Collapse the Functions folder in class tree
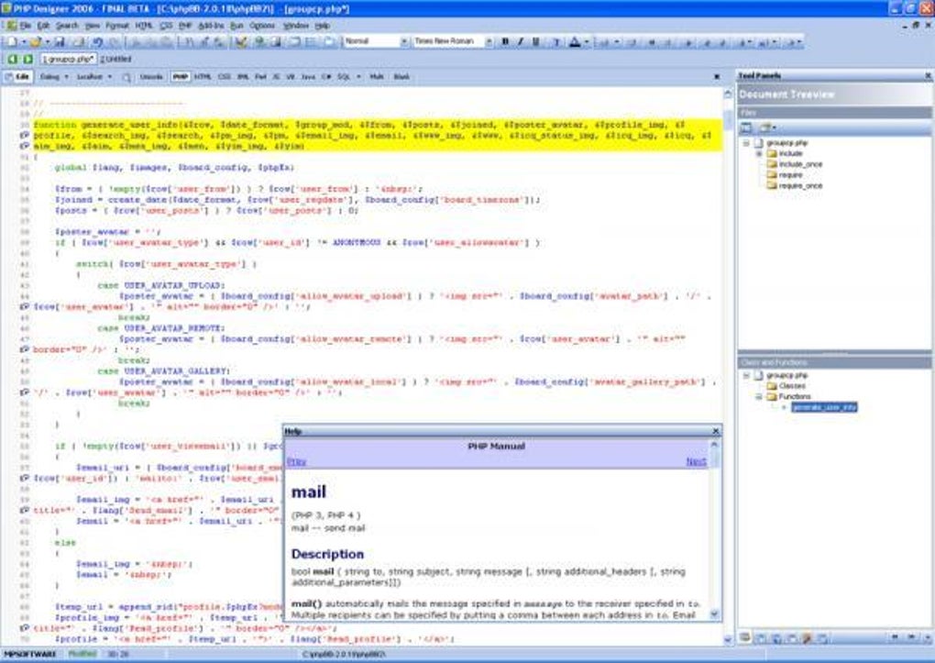935x663 pixels. tap(759, 397)
